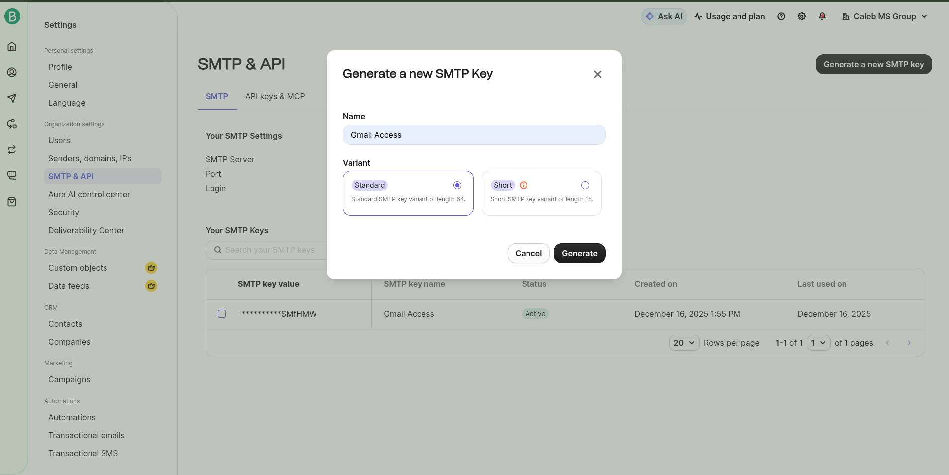Click the Ask AI button
The image size is (949, 475).
[x=664, y=16]
